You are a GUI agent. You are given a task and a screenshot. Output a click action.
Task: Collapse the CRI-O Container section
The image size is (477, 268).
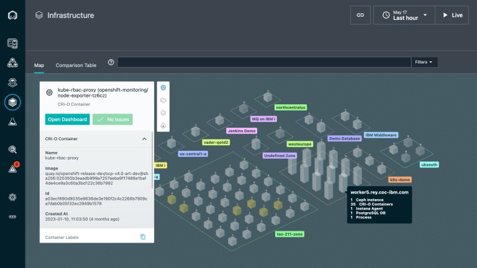[x=144, y=139]
